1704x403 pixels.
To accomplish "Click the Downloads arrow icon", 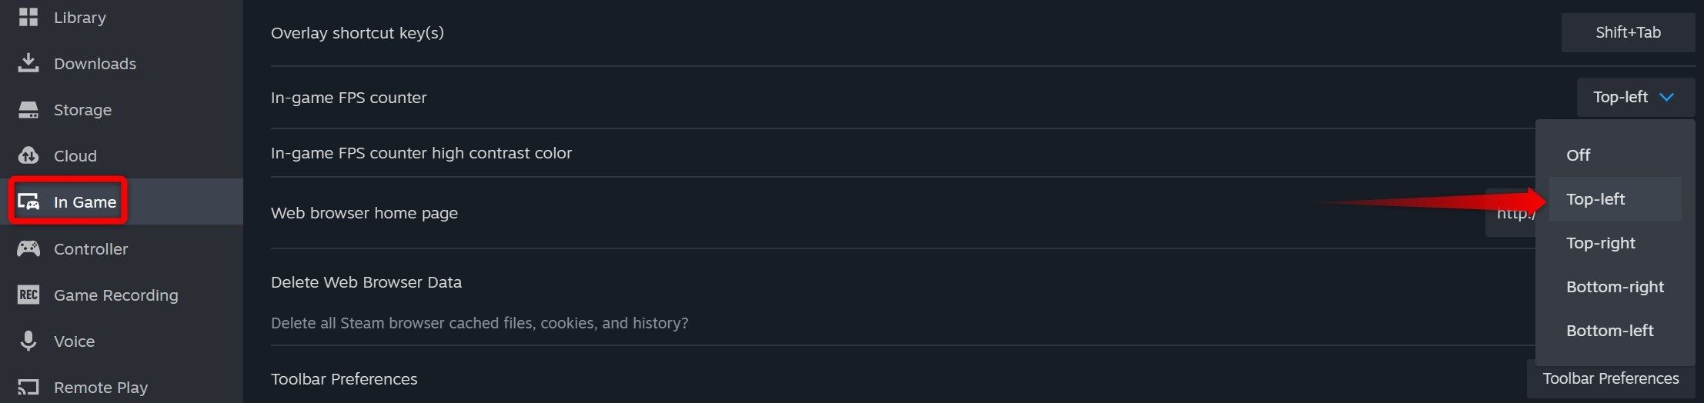I will [28, 63].
